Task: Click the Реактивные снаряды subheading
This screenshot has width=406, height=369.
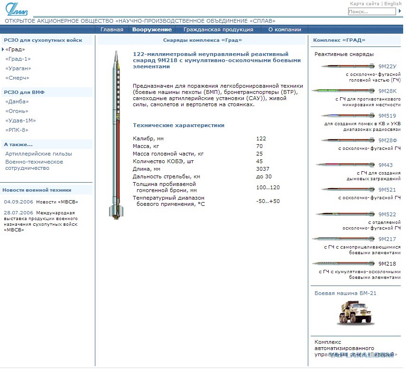Action: (344, 54)
